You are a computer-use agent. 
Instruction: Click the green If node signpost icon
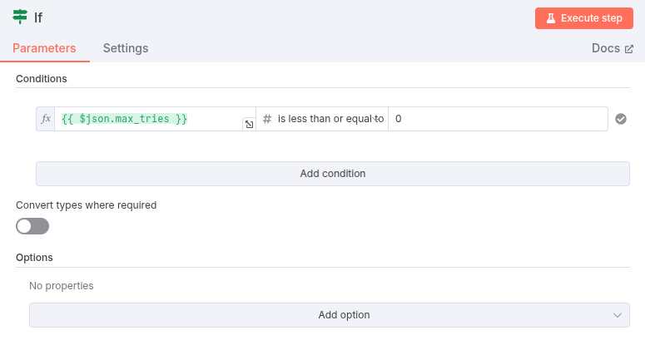[x=20, y=17]
